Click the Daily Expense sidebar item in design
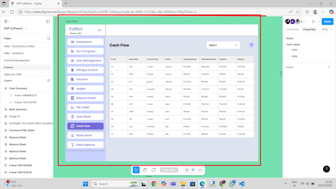This screenshot has width=336, height=189. click(85, 145)
